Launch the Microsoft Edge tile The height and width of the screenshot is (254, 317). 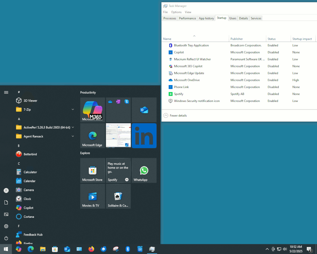click(93, 136)
